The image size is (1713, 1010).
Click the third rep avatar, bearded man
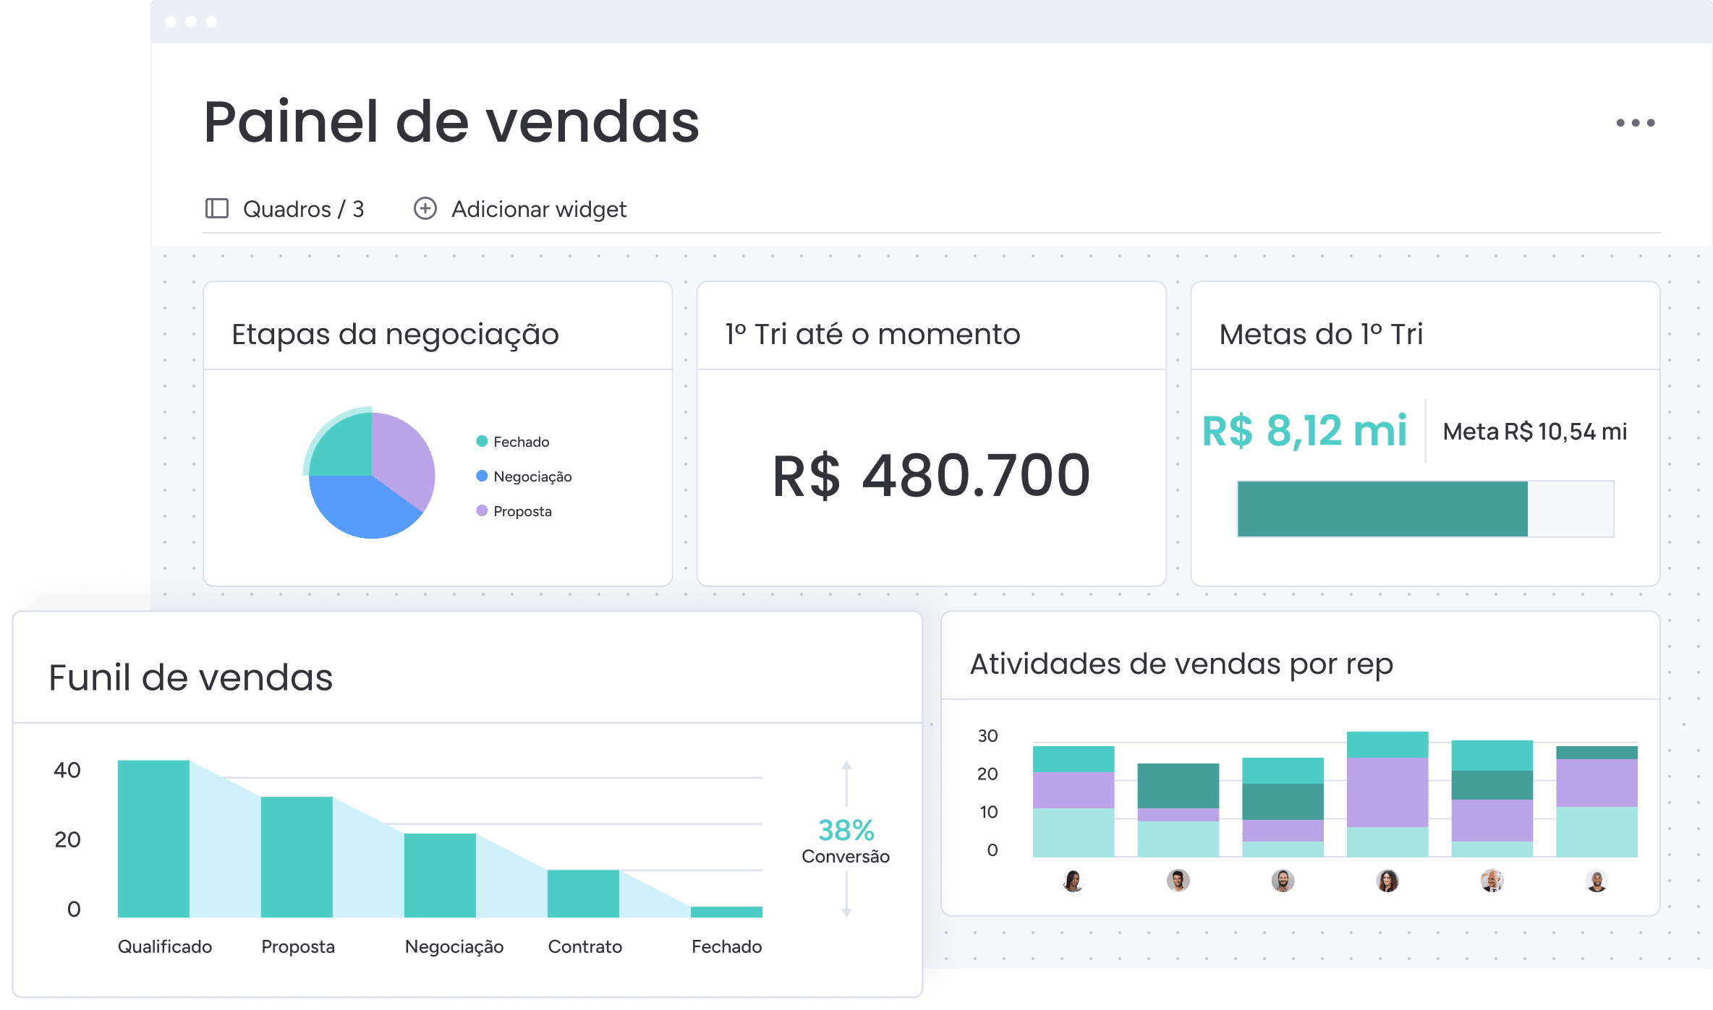pyautogui.click(x=1283, y=881)
